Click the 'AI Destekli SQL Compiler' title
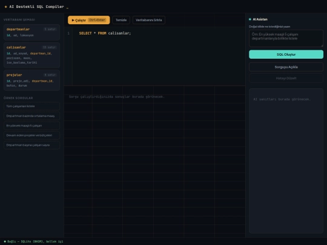327x245 pixels. [x=36, y=7]
